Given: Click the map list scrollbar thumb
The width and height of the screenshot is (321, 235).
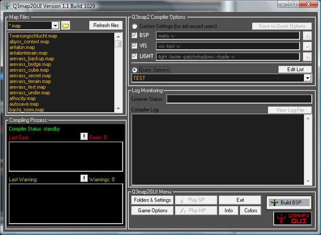Looking at the screenshot, I should (118, 44).
